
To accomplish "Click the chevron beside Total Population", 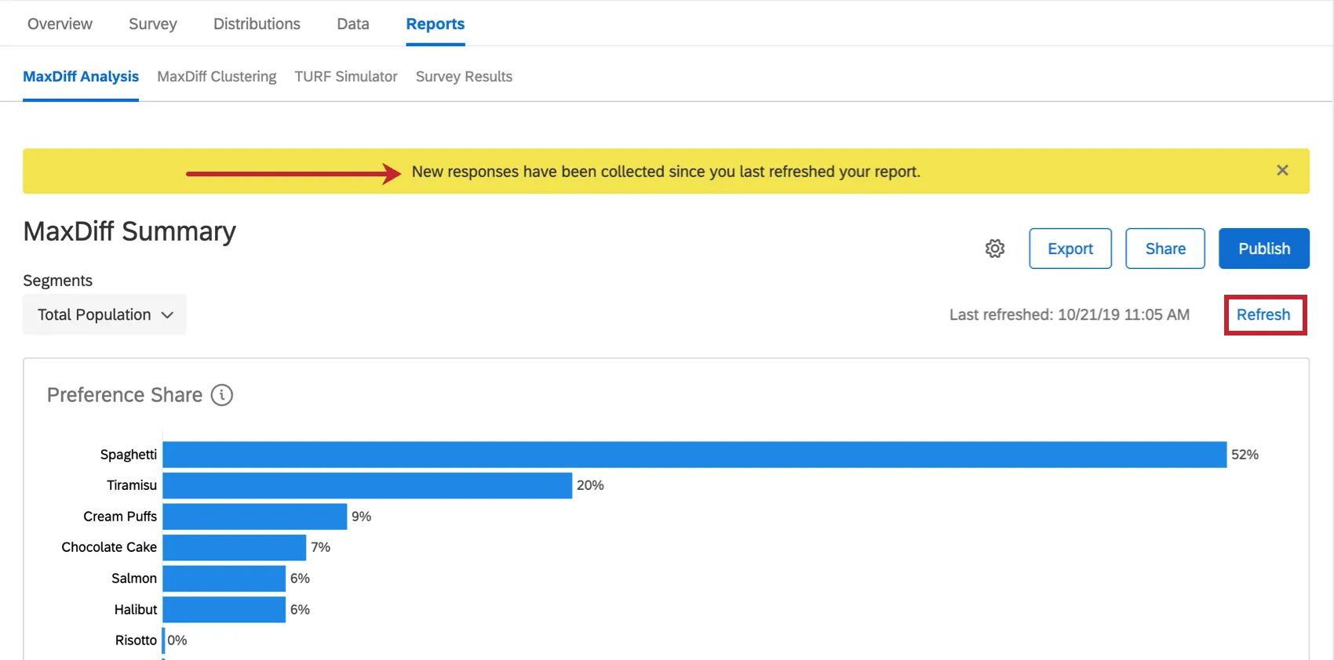I will (167, 315).
